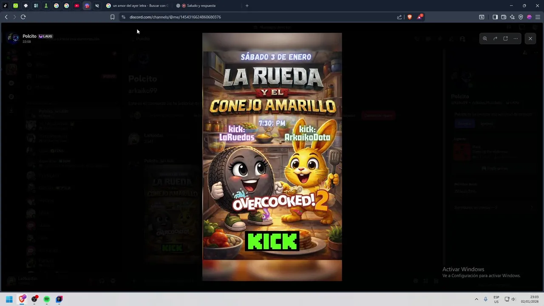Open Brave Wallet
544x306 pixels.
(504, 17)
